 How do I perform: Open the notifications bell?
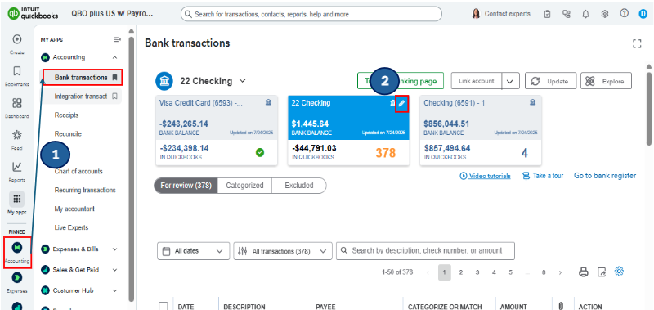click(x=585, y=14)
